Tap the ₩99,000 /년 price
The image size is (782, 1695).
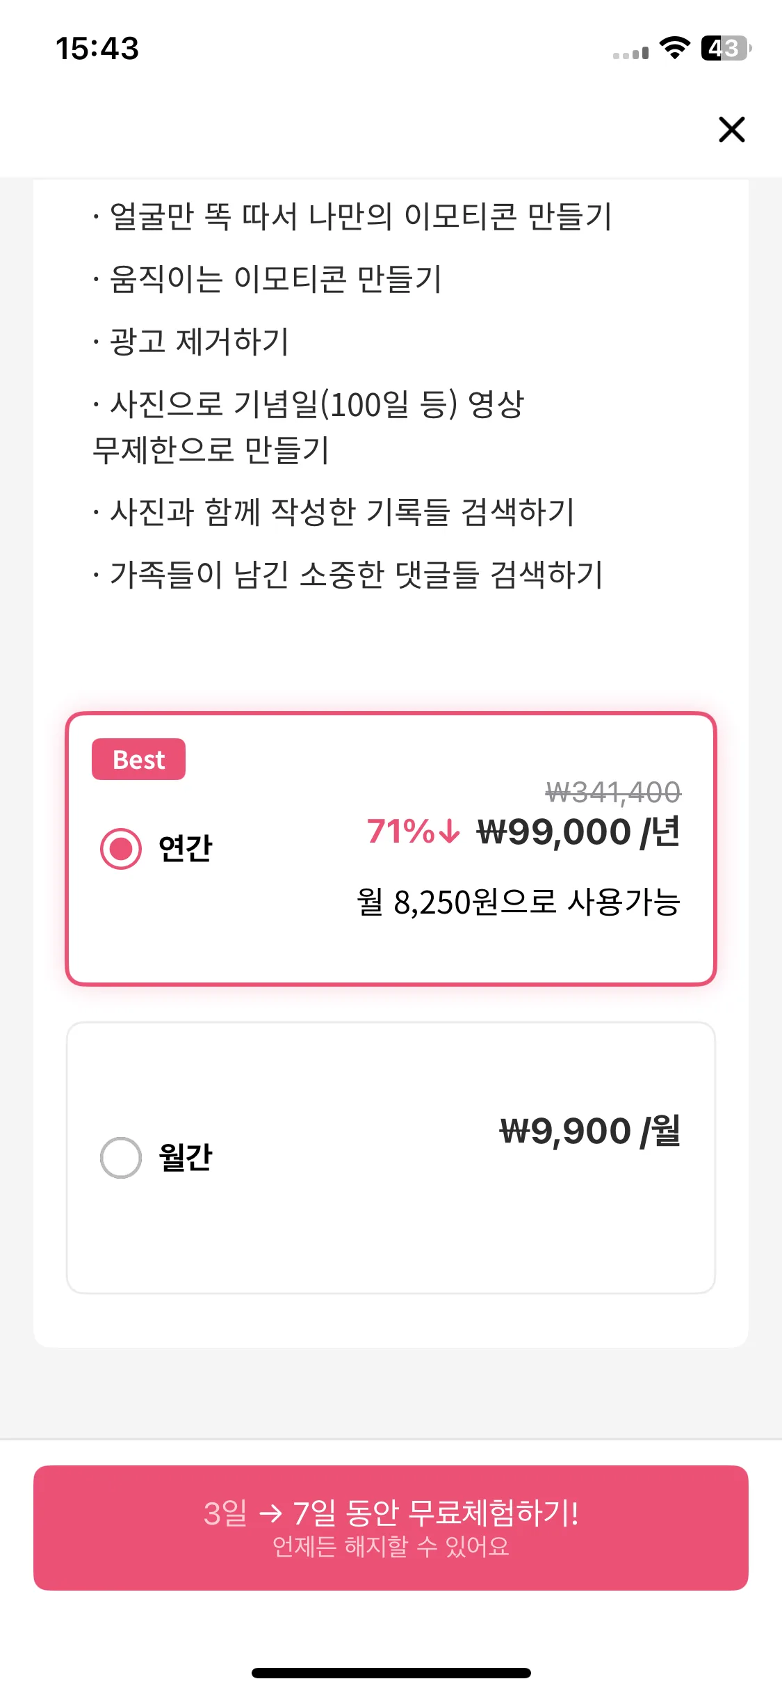(x=578, y=832)
